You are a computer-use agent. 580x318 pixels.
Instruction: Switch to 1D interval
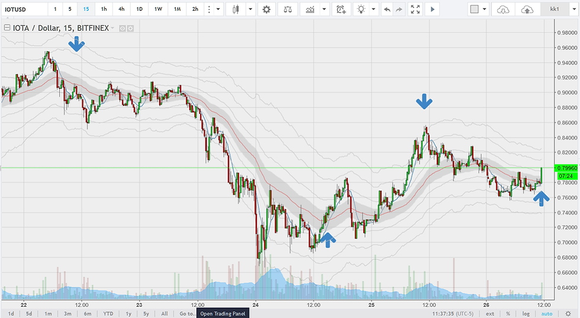pyautogui.click(x=140, y=9)
